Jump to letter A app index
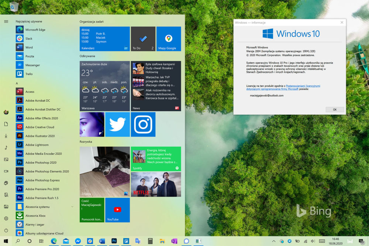369x246 pixels. (x=17, y=83)
